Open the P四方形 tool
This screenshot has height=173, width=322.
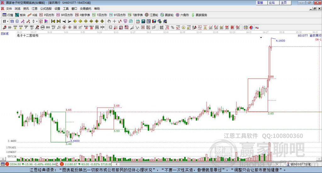(47, 15)
